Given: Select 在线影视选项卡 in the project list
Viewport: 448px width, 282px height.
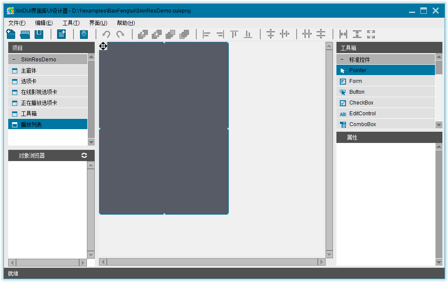Looking at the screenshot, I should pyautogui.click(x=48, y=92).
